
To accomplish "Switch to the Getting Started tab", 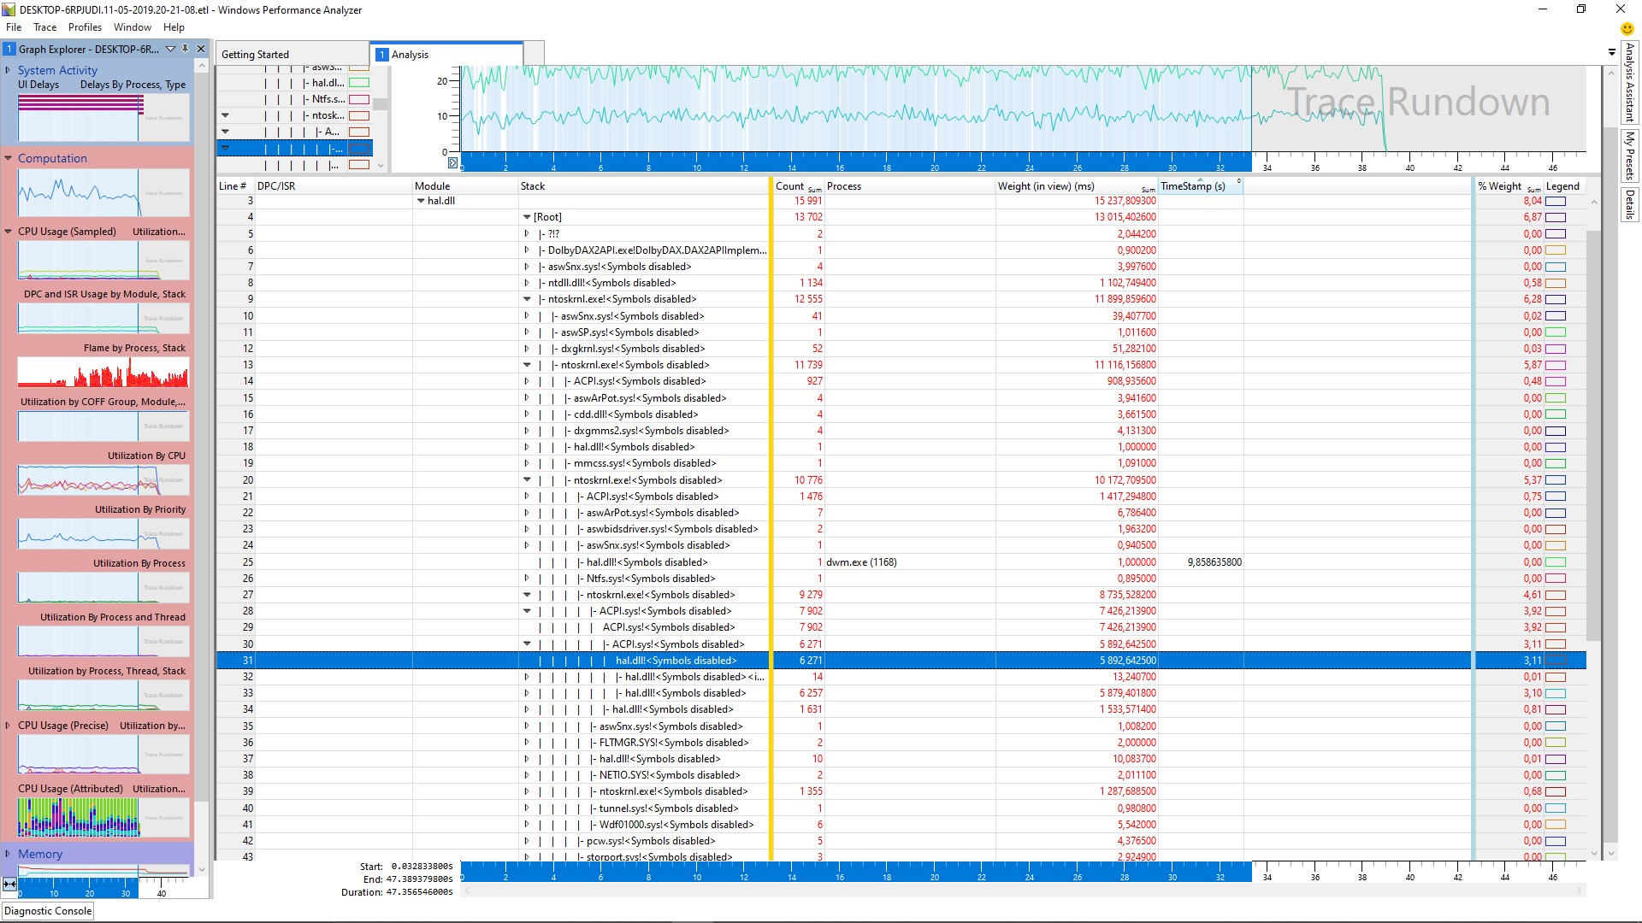I will click(x=292, y=54).
